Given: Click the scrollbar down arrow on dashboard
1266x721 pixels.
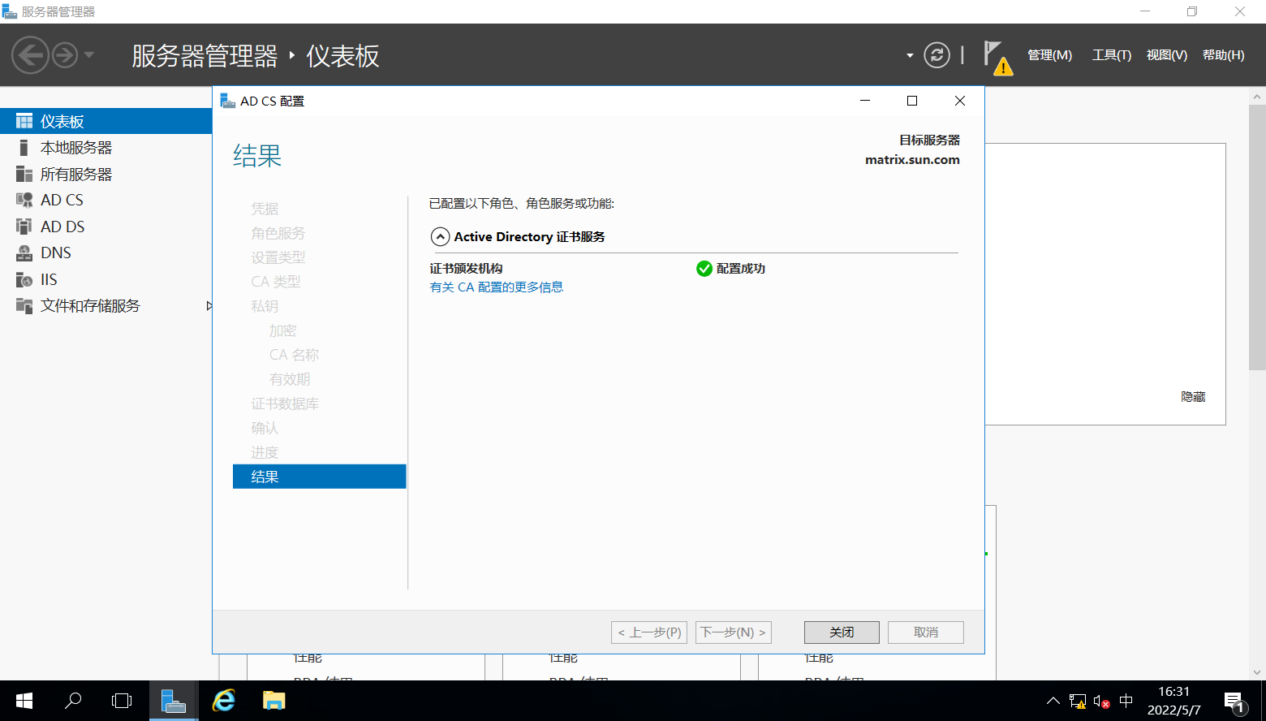Looking at the screenshot, I should 1257,672.
